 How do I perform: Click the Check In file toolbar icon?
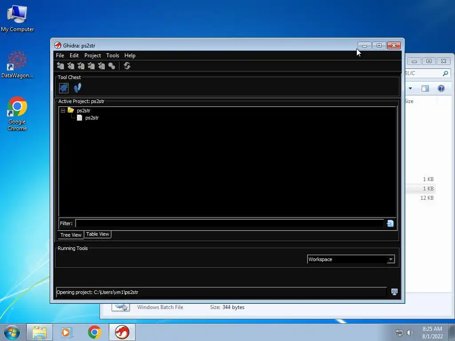91,66
